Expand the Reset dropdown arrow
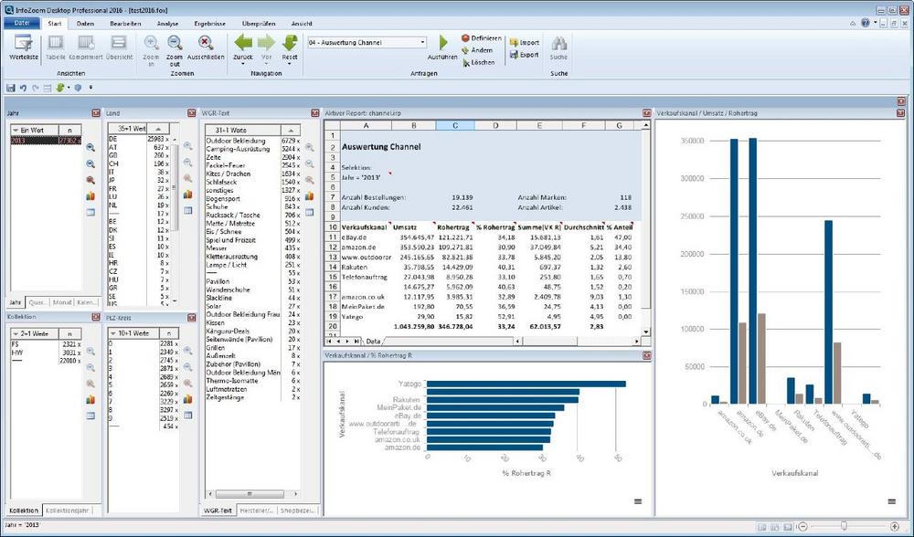 290,64
